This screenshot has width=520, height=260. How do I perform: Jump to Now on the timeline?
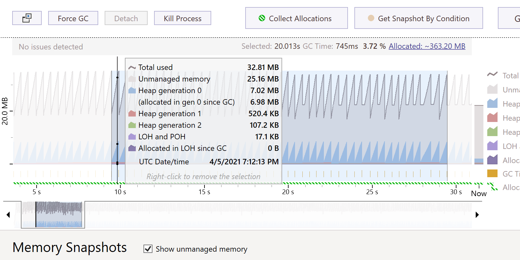[x=479, y=193]
